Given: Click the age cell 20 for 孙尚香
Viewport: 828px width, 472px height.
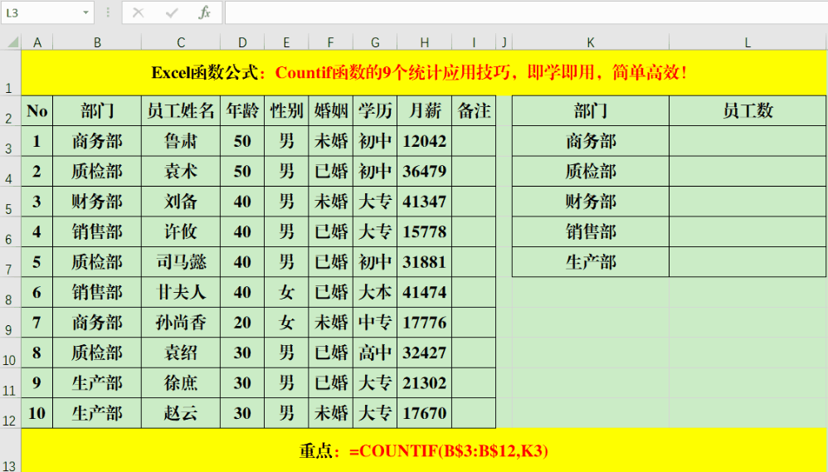Looking at the screenshot, I should (242, 323).
